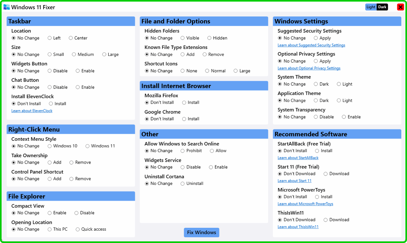Select Disable for Chat Button
This screenshot has height=243, width=407.
pyautogui.click(x=58, y=87)
